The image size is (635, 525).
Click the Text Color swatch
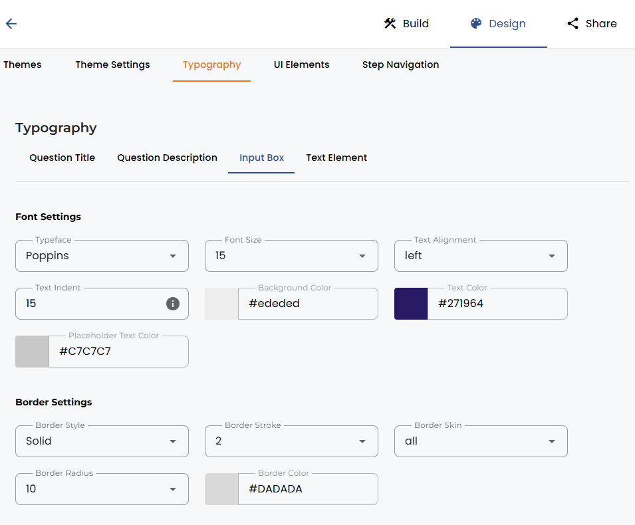click(411, 304)
